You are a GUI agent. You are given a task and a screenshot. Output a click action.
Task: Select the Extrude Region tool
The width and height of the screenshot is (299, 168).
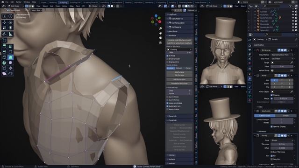pos(4,46)
